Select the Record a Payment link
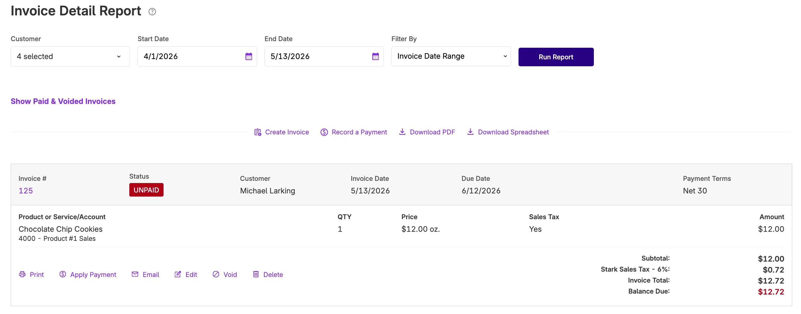The height and width of the screenshot is (314, 801). tap(359, 132)
